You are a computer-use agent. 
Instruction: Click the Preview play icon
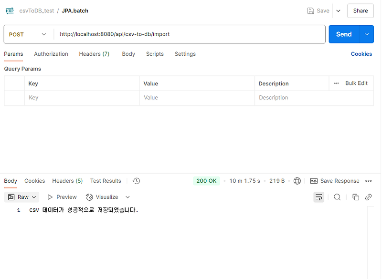(51, 196)
